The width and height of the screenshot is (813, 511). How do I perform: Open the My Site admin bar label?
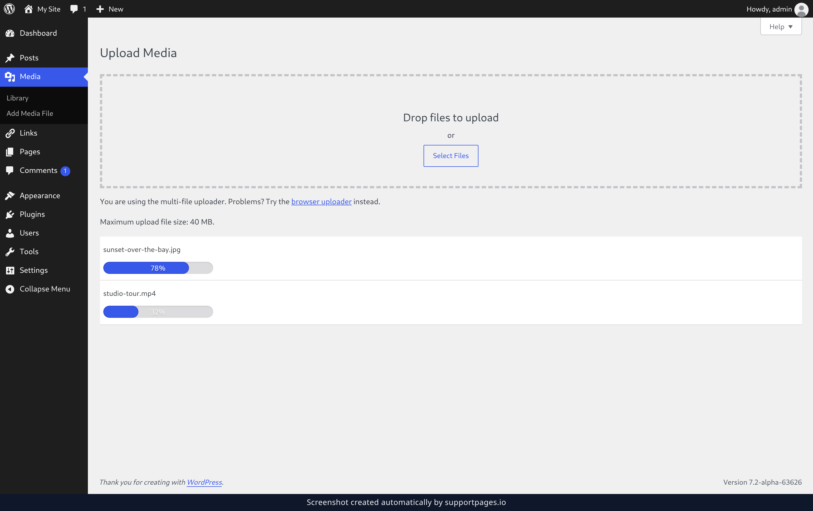pos(49,9)
